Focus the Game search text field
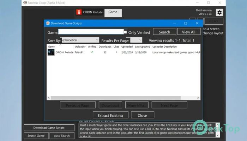This screenshot has width=247, height=141. (91, 32)
